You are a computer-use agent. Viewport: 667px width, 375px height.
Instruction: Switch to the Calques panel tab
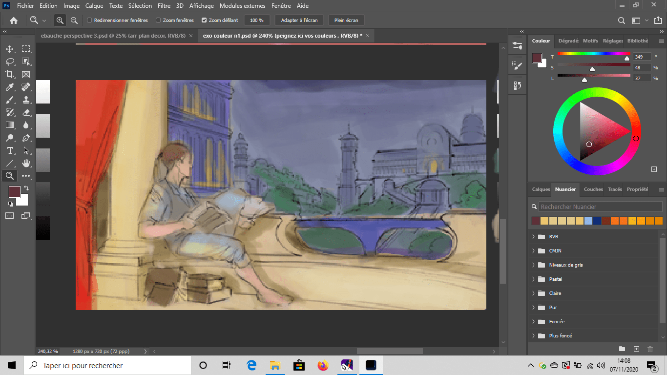click(x=541, y=189)
